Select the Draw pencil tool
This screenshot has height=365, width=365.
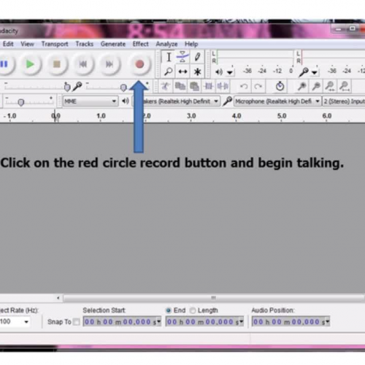pyautogui.click(x=197, y=57)
